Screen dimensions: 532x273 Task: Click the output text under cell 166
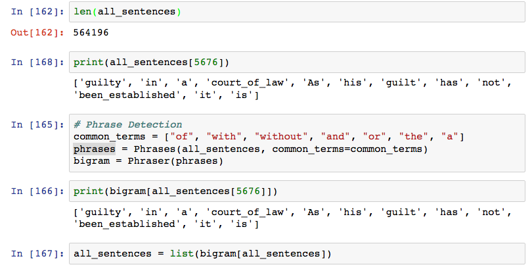[x=292, y=218]
